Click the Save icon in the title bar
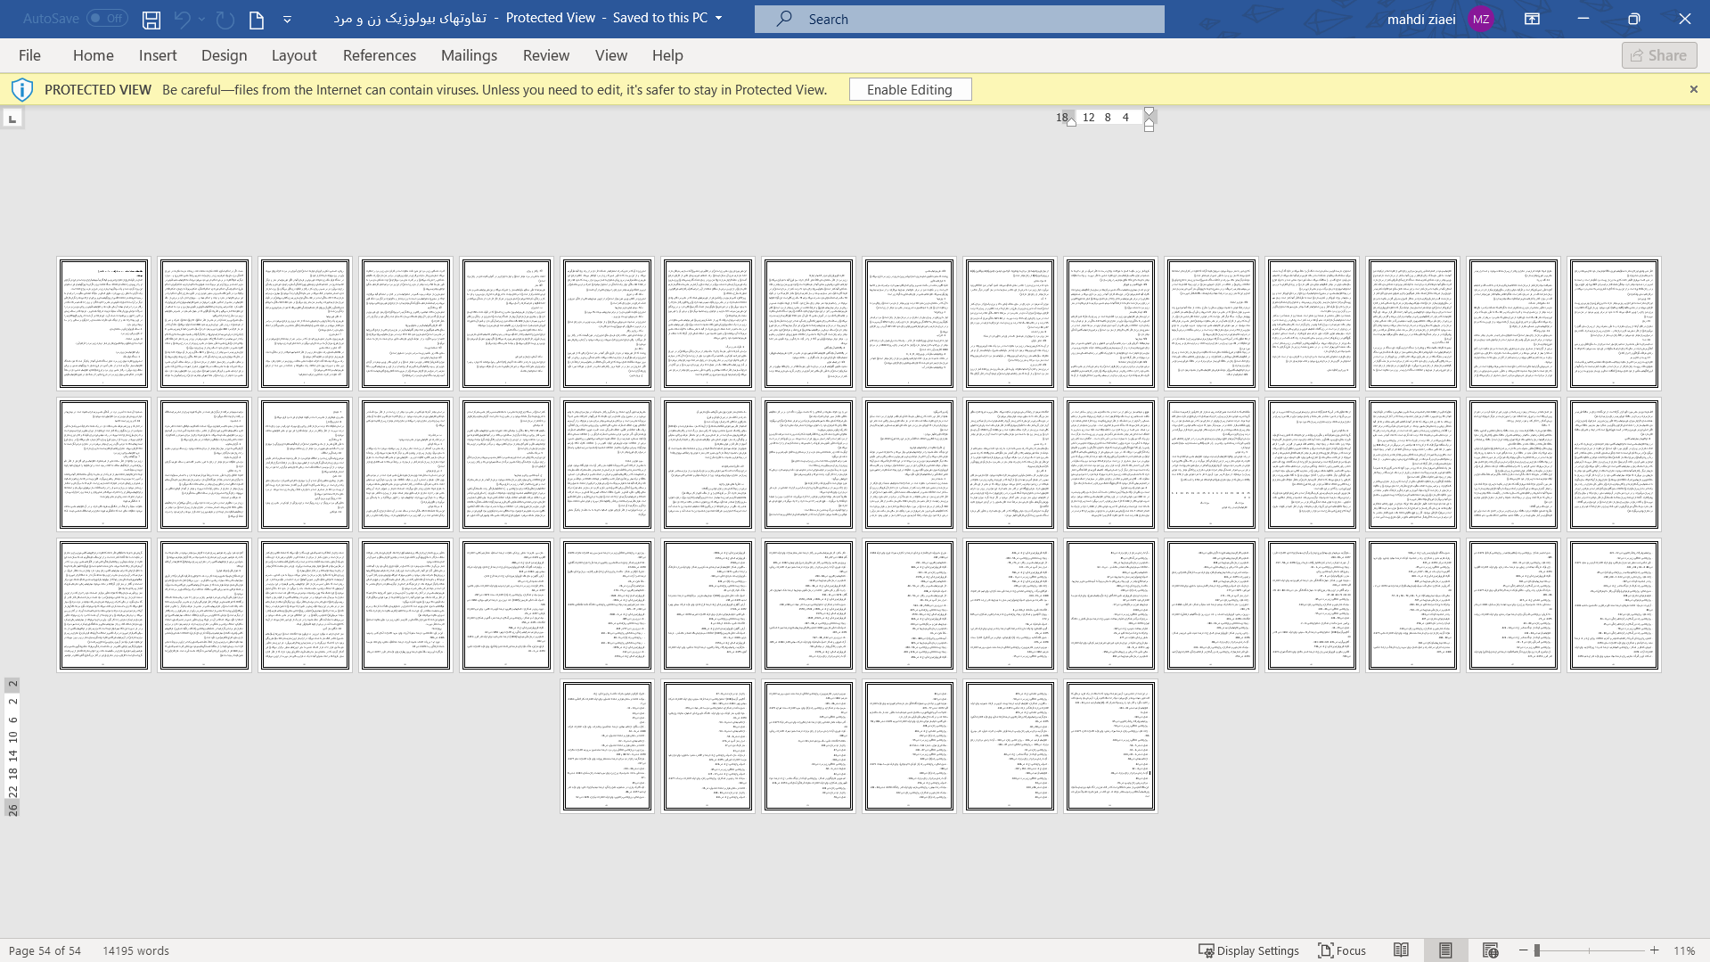The image size is (1710, 962). click(x=151, y=19)
